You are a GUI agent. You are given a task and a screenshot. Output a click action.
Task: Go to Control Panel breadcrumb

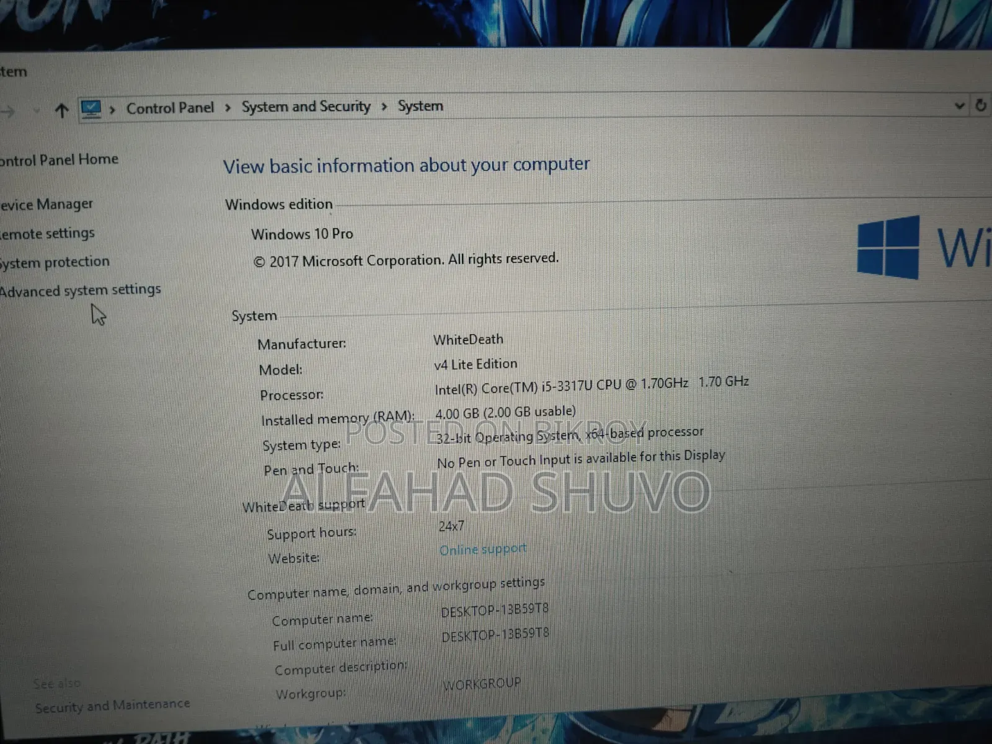pyautogui.click(x=170, y=108)
